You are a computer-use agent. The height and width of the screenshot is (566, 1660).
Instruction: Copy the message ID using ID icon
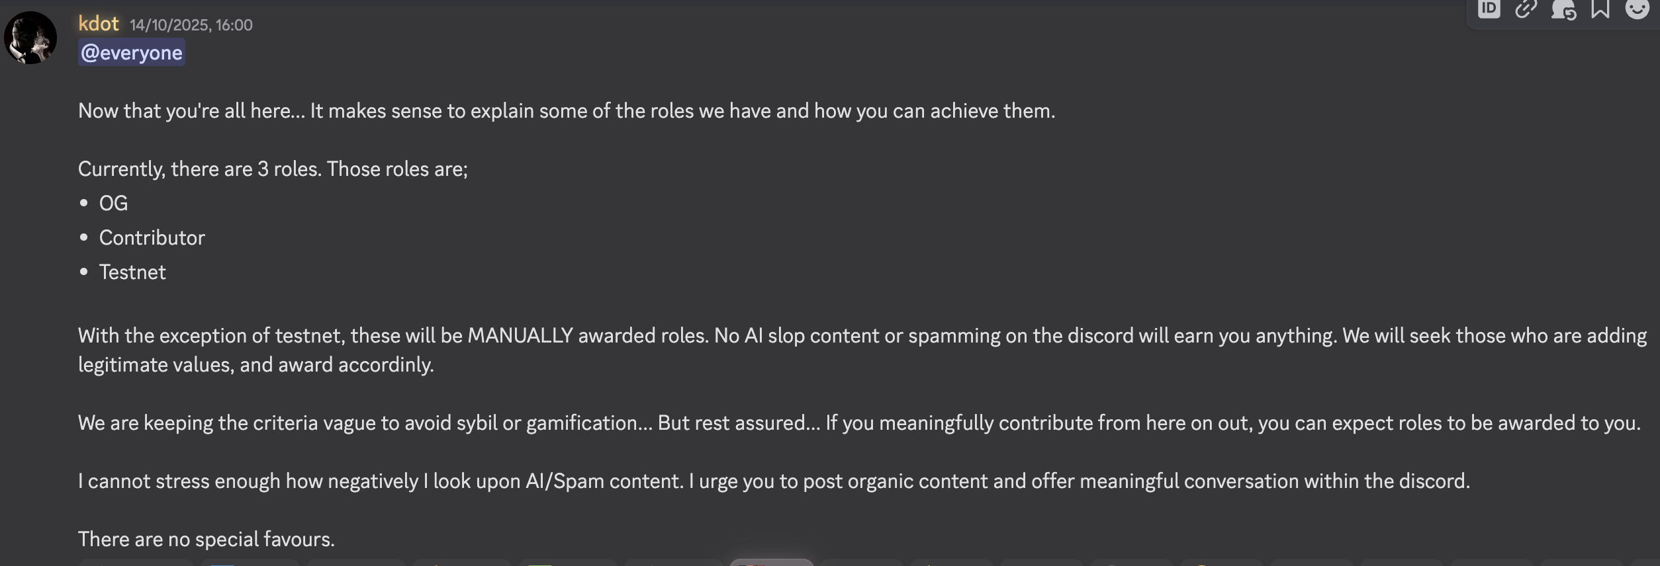1489,9
